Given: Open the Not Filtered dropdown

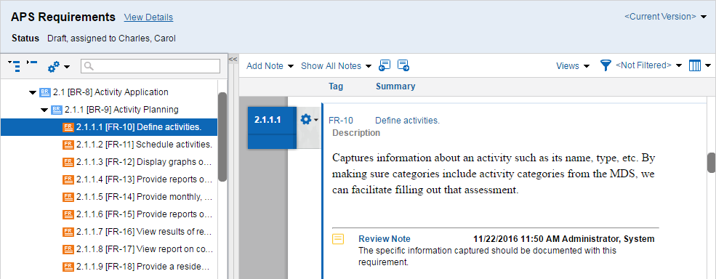Looking at the screenshot, I should [648, 66].
